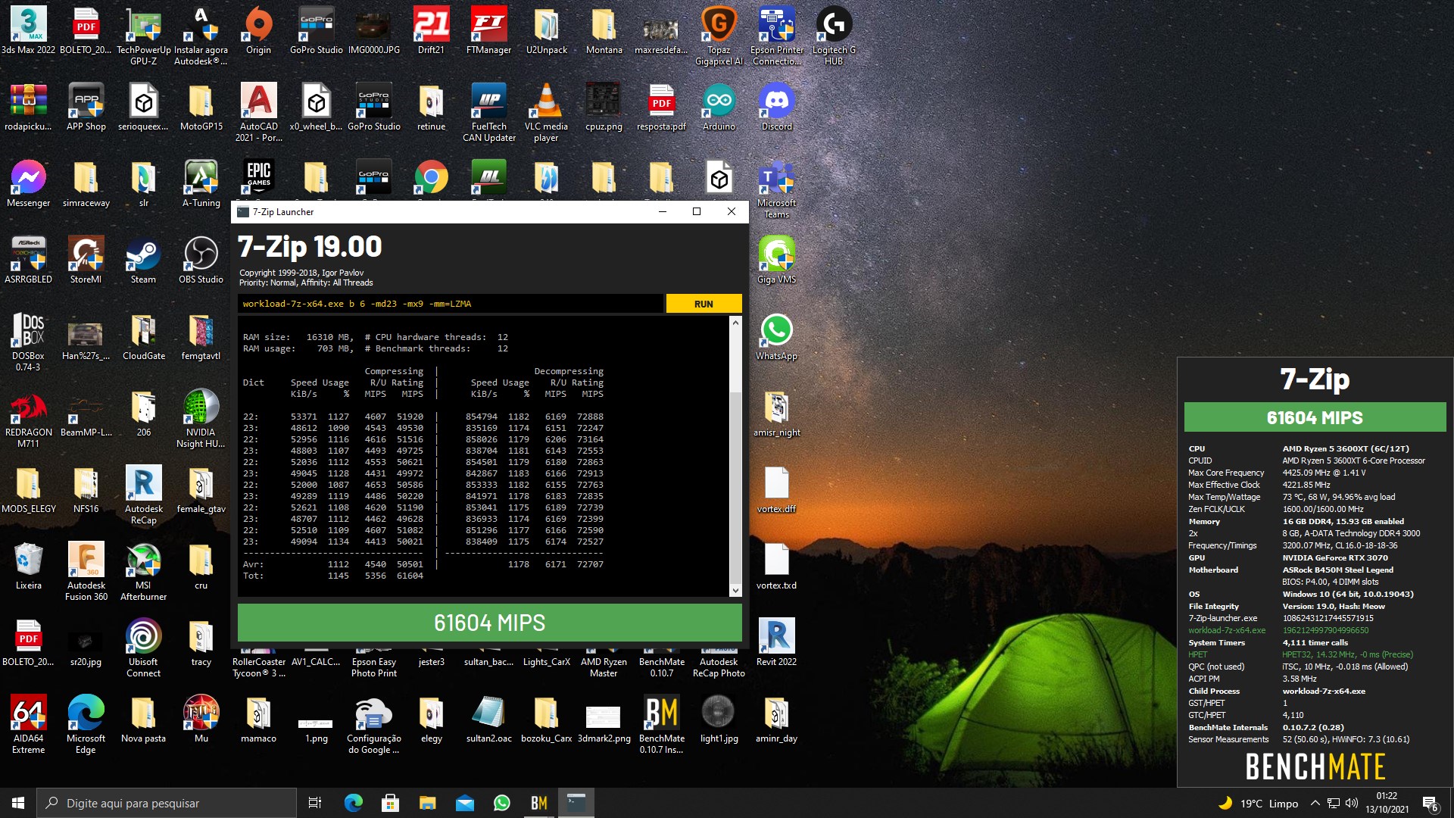Select the Origin desktop shortcut

(258, 31)
